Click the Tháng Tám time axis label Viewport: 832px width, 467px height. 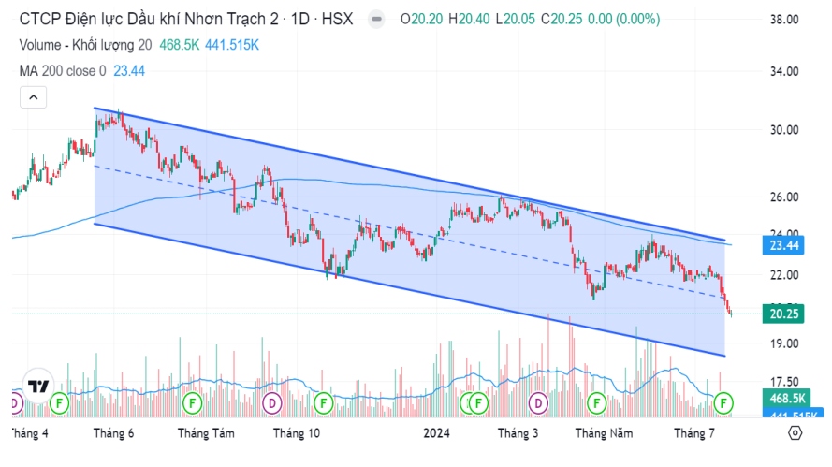(x=206, y=433)
